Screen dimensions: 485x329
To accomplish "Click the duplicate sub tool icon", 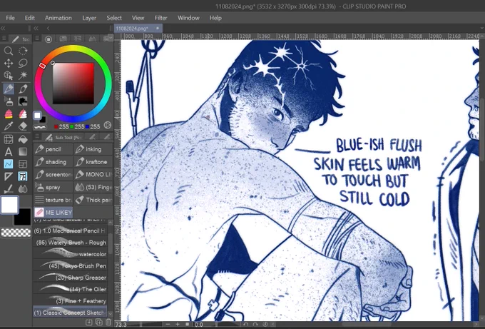I will pyautogui.click(x=98, y=322).
